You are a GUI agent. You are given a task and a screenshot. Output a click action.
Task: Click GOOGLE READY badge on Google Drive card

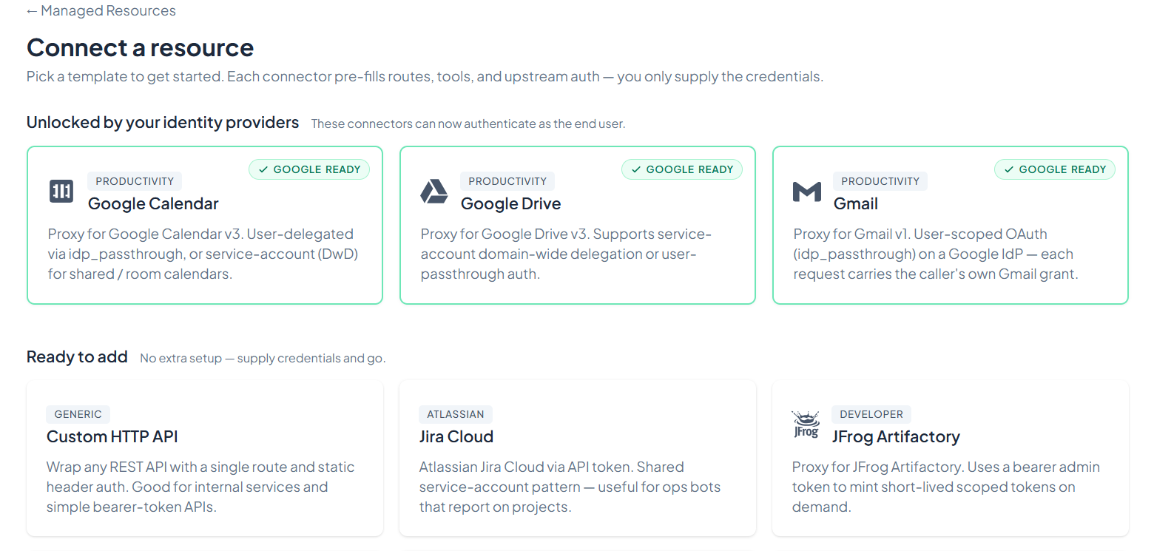click(x=682, y=169)
